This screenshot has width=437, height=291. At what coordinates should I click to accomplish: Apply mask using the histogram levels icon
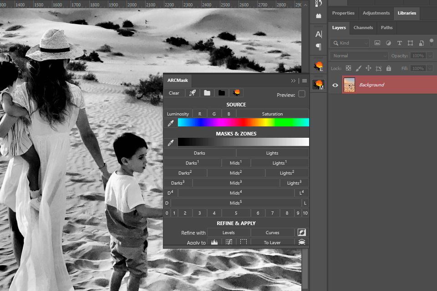[214, 242]
